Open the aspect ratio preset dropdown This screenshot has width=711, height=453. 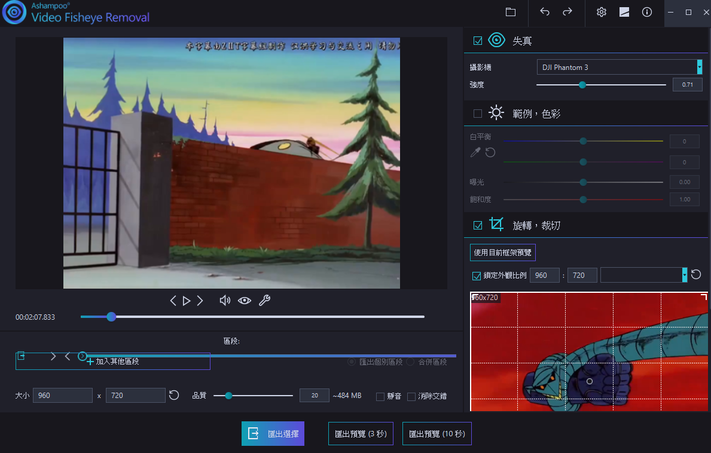644,275
